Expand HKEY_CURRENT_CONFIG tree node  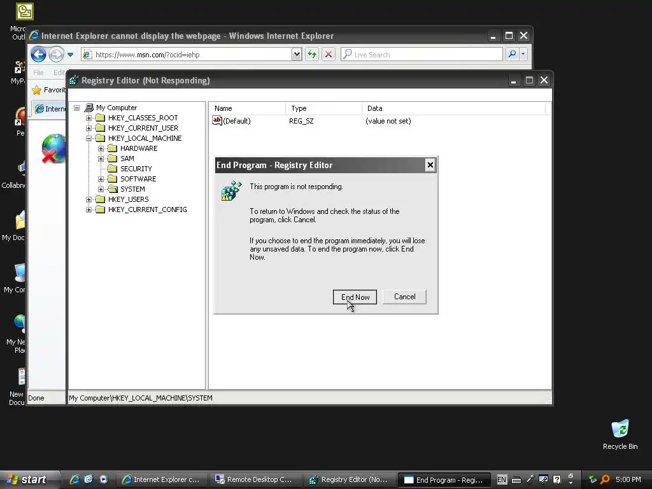89,209
